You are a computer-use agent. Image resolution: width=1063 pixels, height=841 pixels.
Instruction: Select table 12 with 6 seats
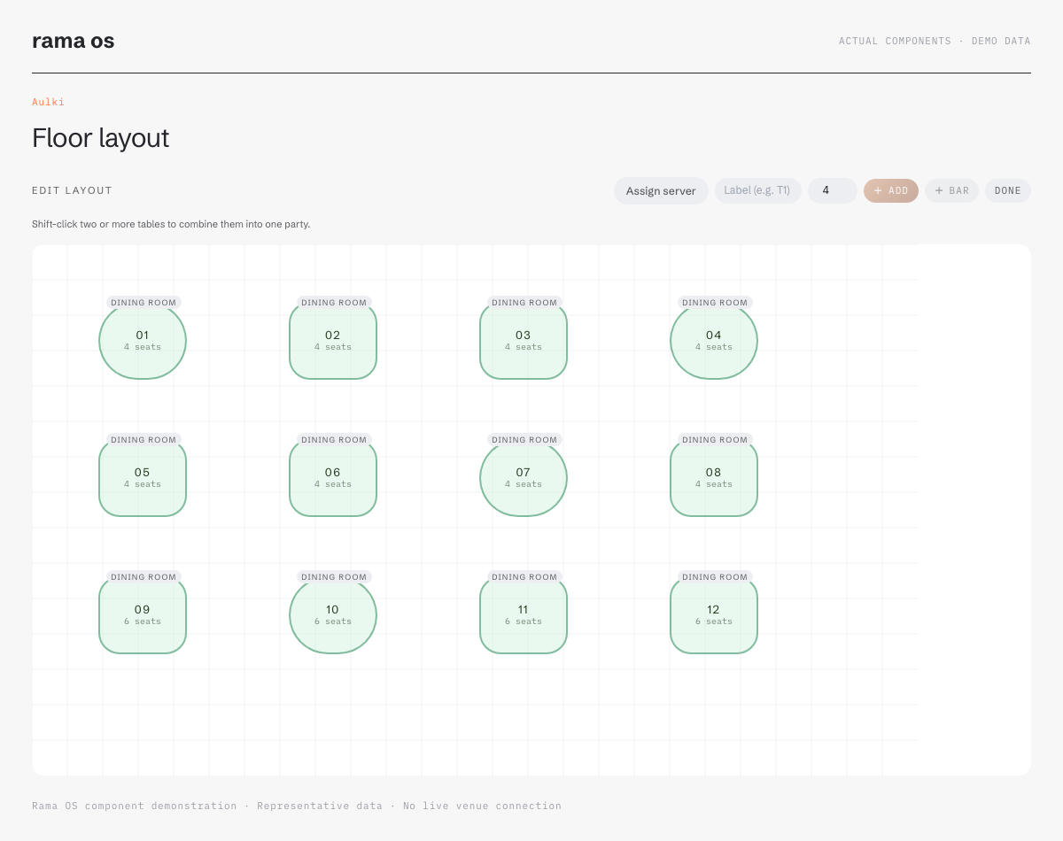click(x=714, y=614)
